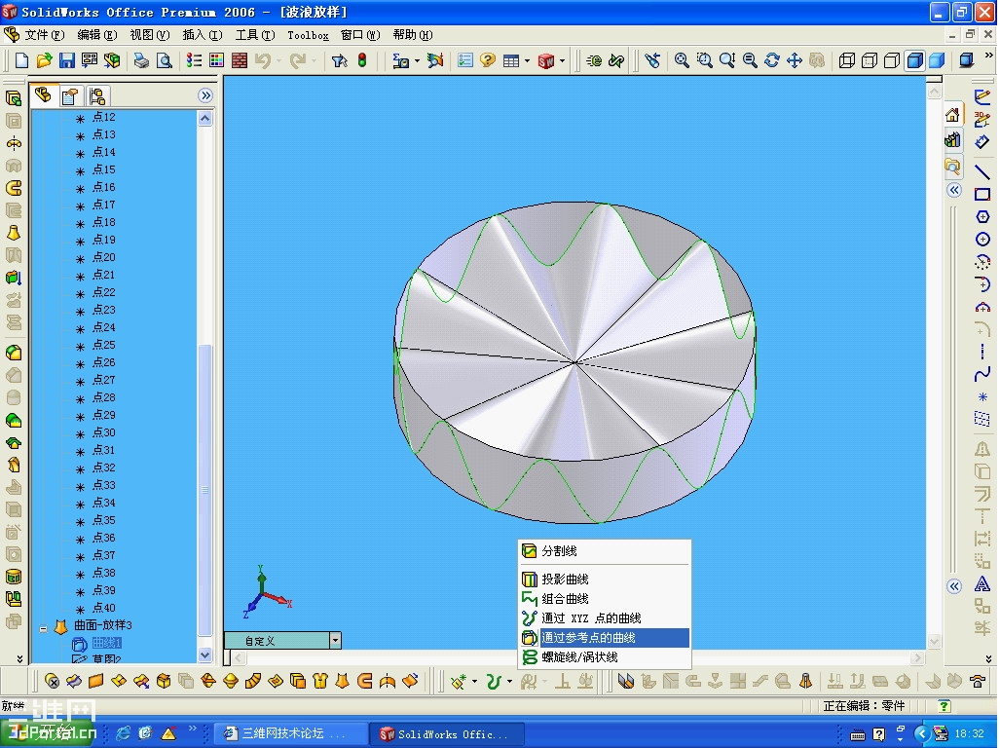Switch to Wireframe display icon
The width and height of the screenshot is (1000, 748).
847,60
